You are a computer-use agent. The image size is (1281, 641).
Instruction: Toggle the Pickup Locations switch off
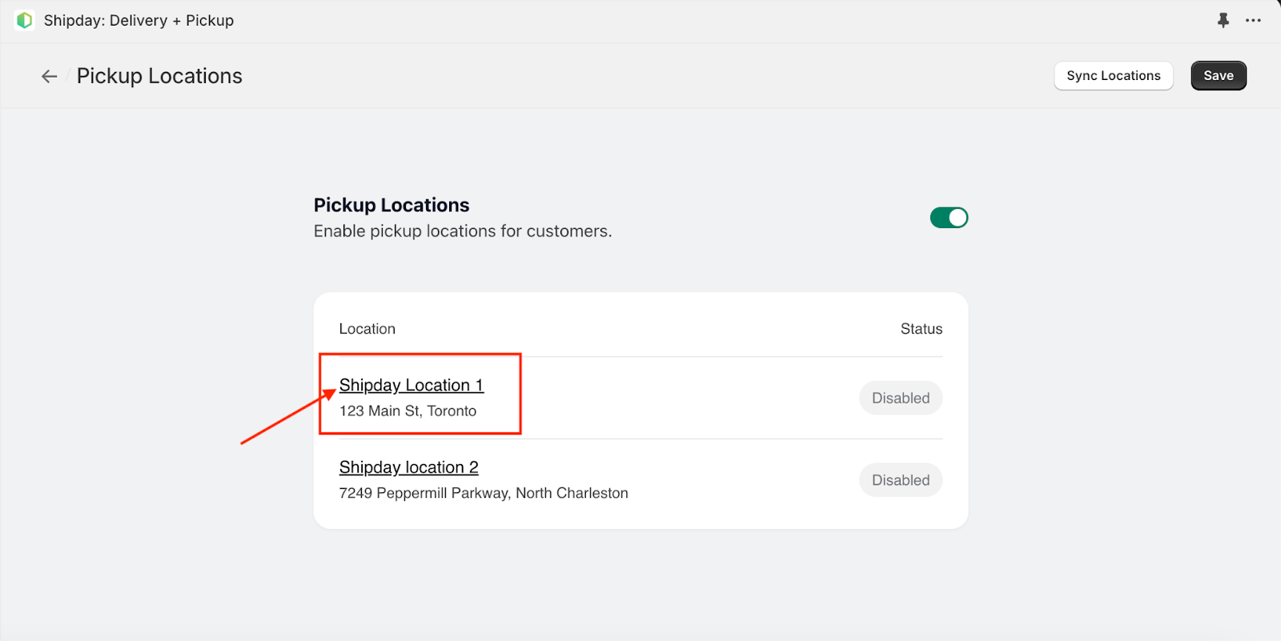pos(949,218)
